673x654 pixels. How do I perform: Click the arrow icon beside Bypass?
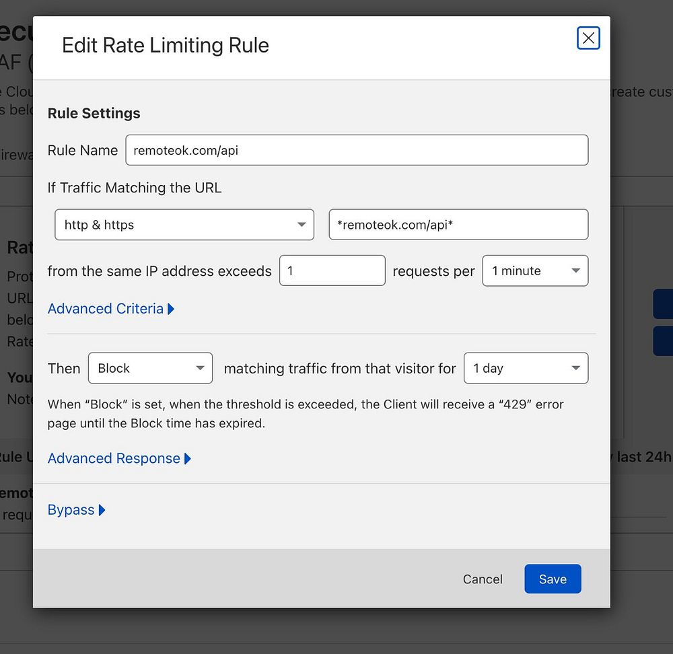102,510
